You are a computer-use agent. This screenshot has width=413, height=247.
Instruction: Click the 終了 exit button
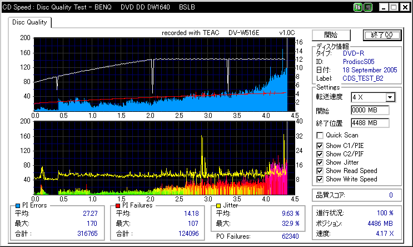(382, 35)
